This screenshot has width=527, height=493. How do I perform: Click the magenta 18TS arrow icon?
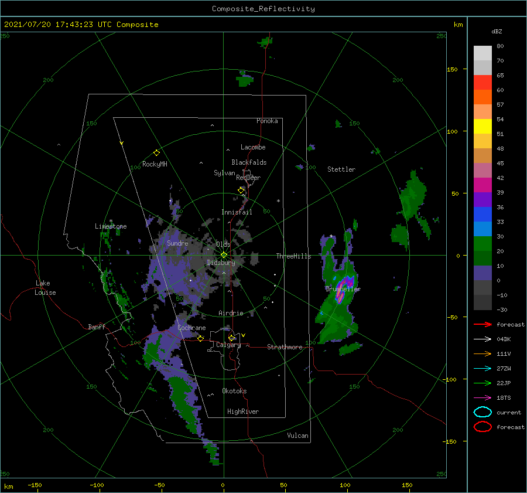[482, 398]
